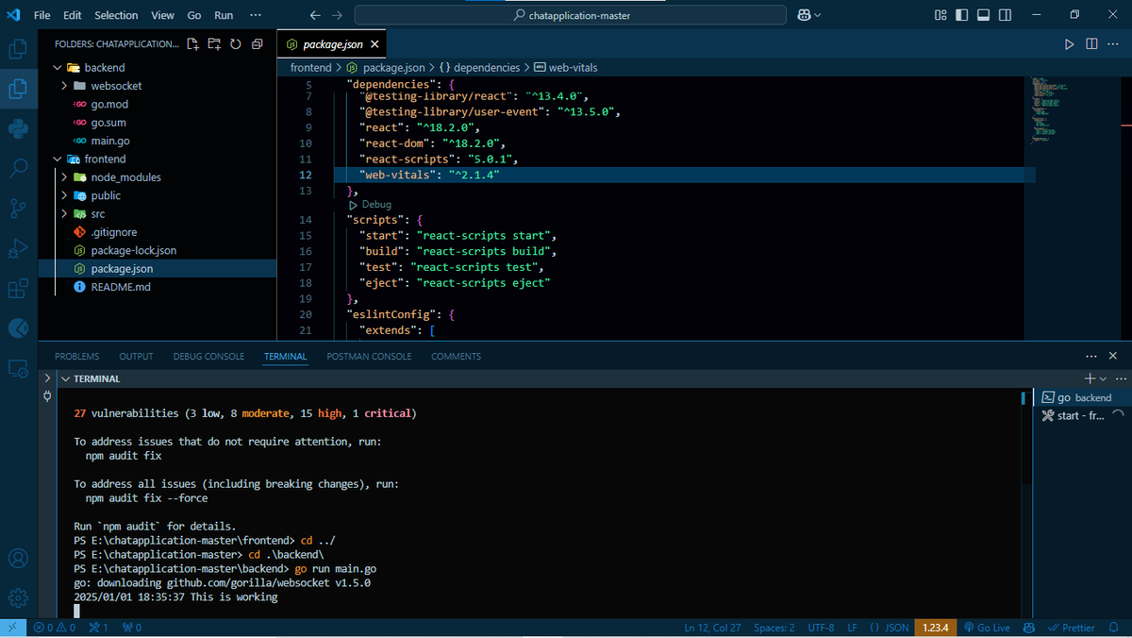Run the file using the editor play icon
This screenshot has width=1132, height=638.
[x=1069, y=44]
